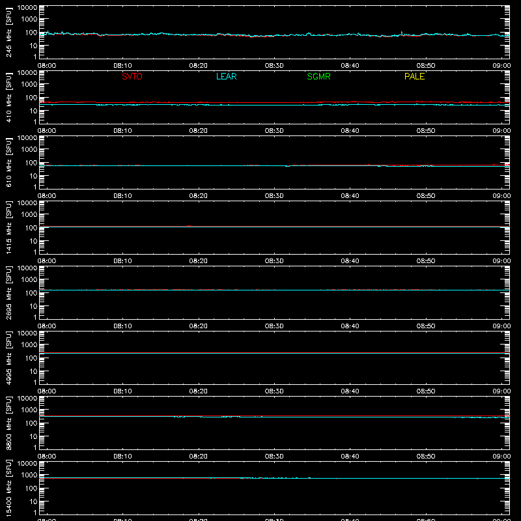Click the 100 y-tick of the 610 MHz plot

click(31, 163)
